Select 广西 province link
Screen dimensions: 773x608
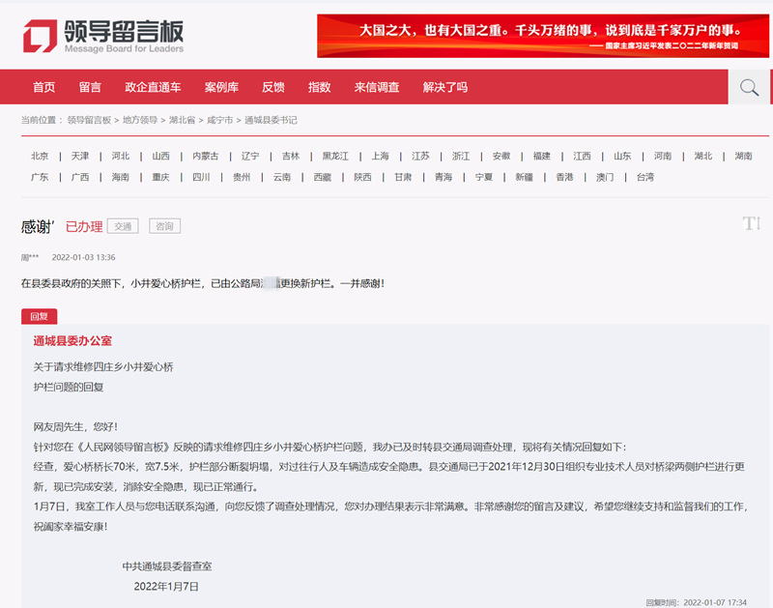point(80,177)
